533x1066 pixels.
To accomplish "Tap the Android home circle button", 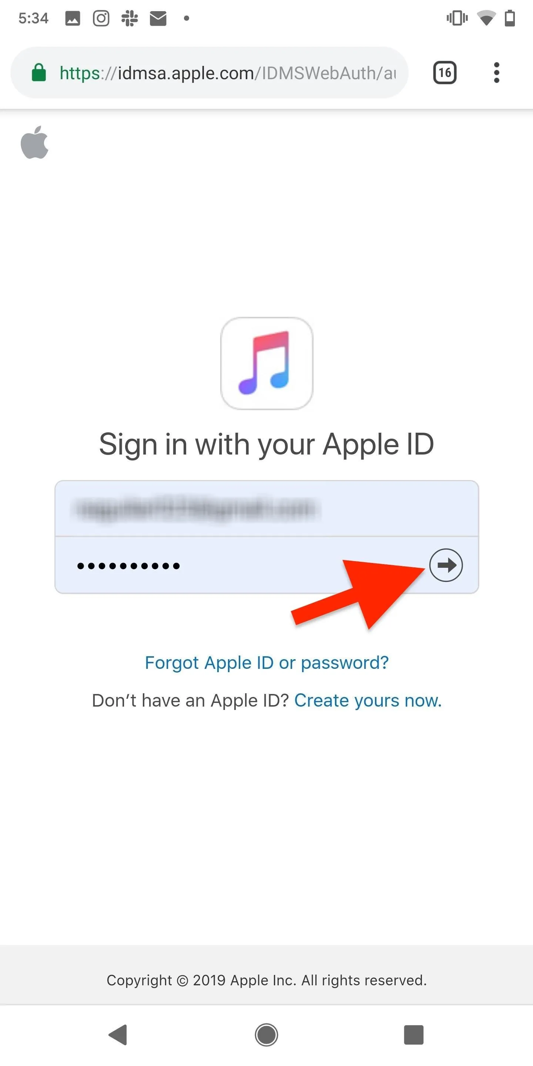I will point(266,1035).
